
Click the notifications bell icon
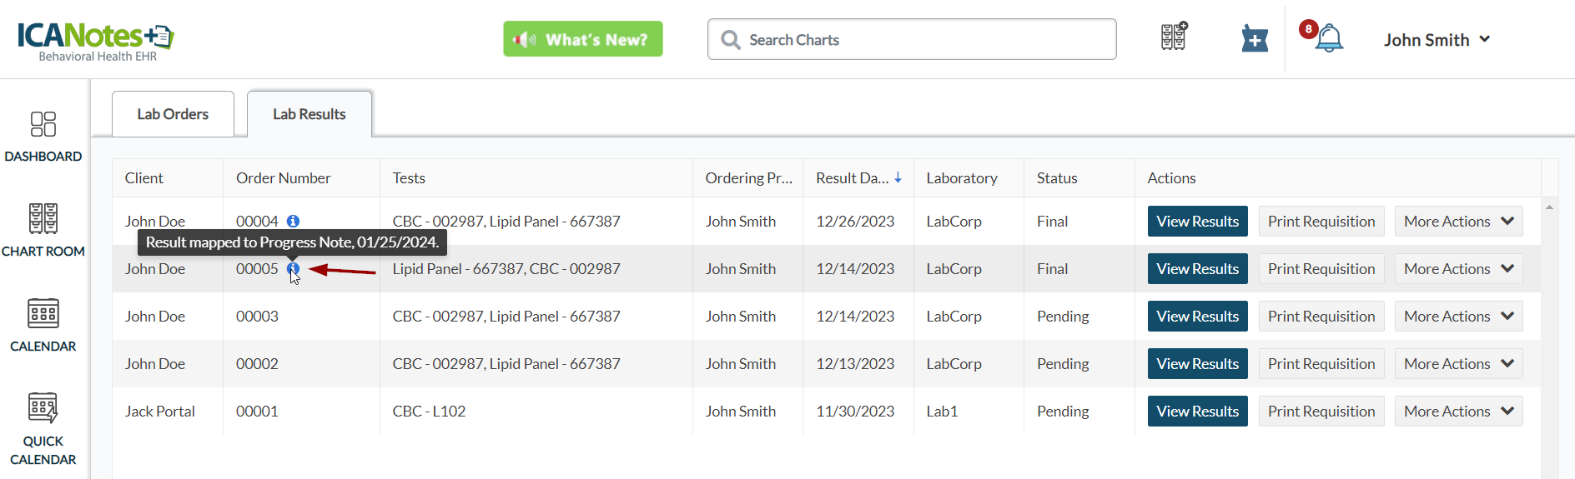coord(1328,39)
